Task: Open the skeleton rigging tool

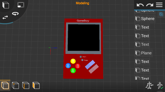Action: point(149,85)
